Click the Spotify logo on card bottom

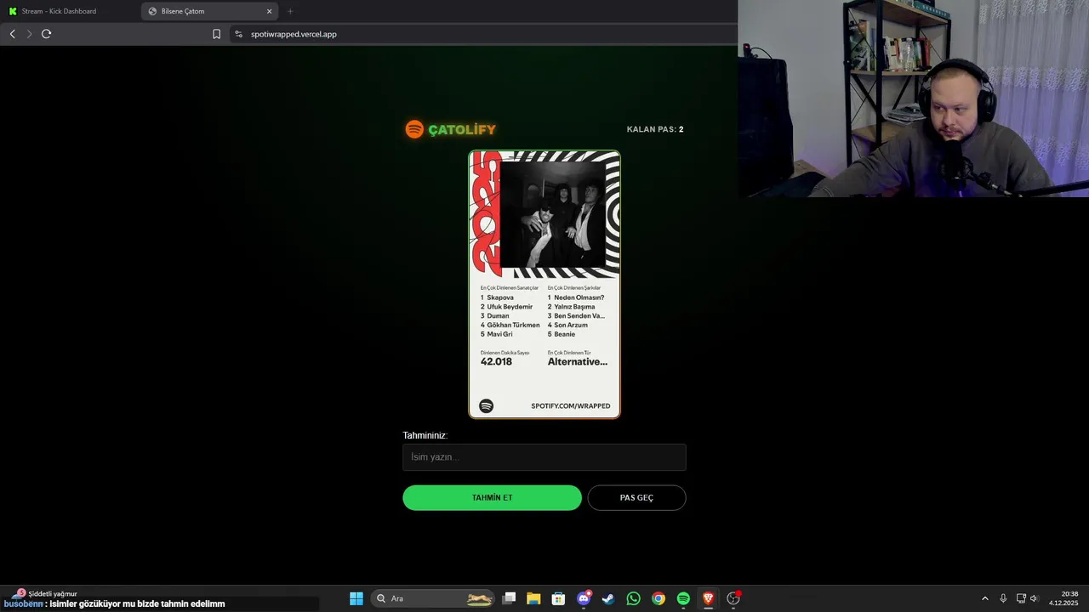pos(486,406)
